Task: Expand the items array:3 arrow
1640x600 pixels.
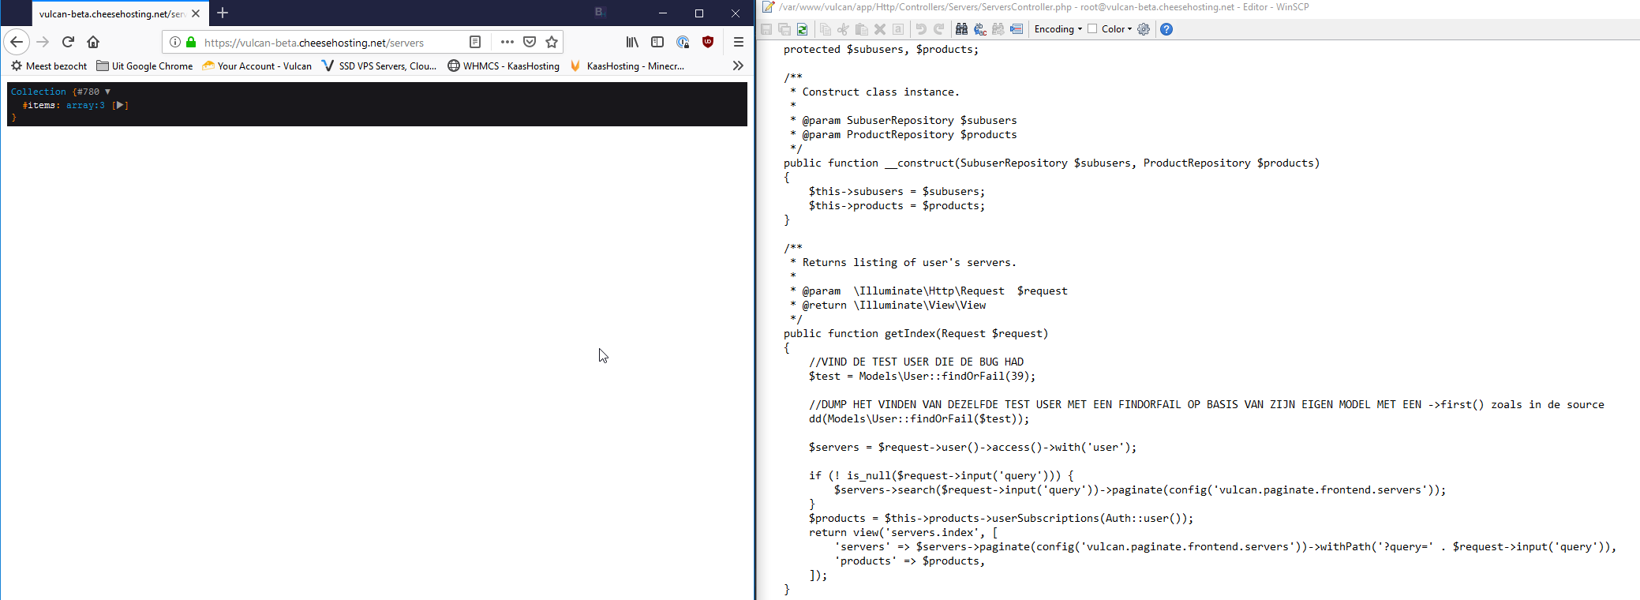Action: pyautogui.click(x=120, y=105)
